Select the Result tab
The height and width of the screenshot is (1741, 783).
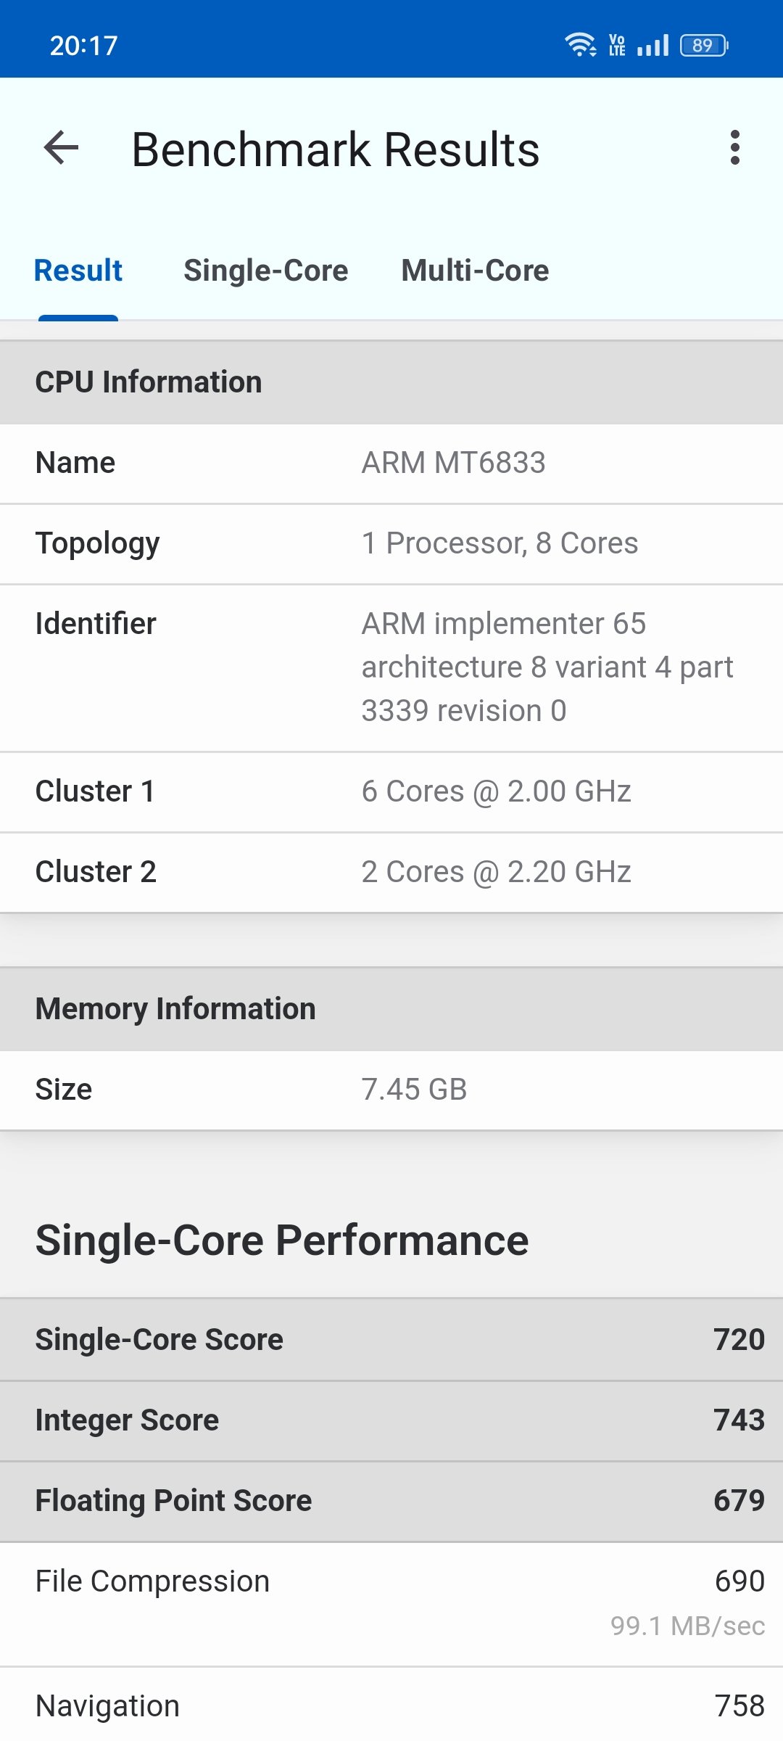pos(78,271)
